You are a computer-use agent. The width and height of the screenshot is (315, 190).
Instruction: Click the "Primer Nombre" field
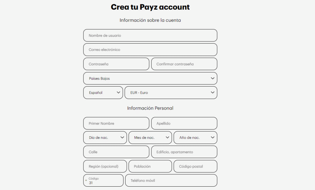pos(116,123)
